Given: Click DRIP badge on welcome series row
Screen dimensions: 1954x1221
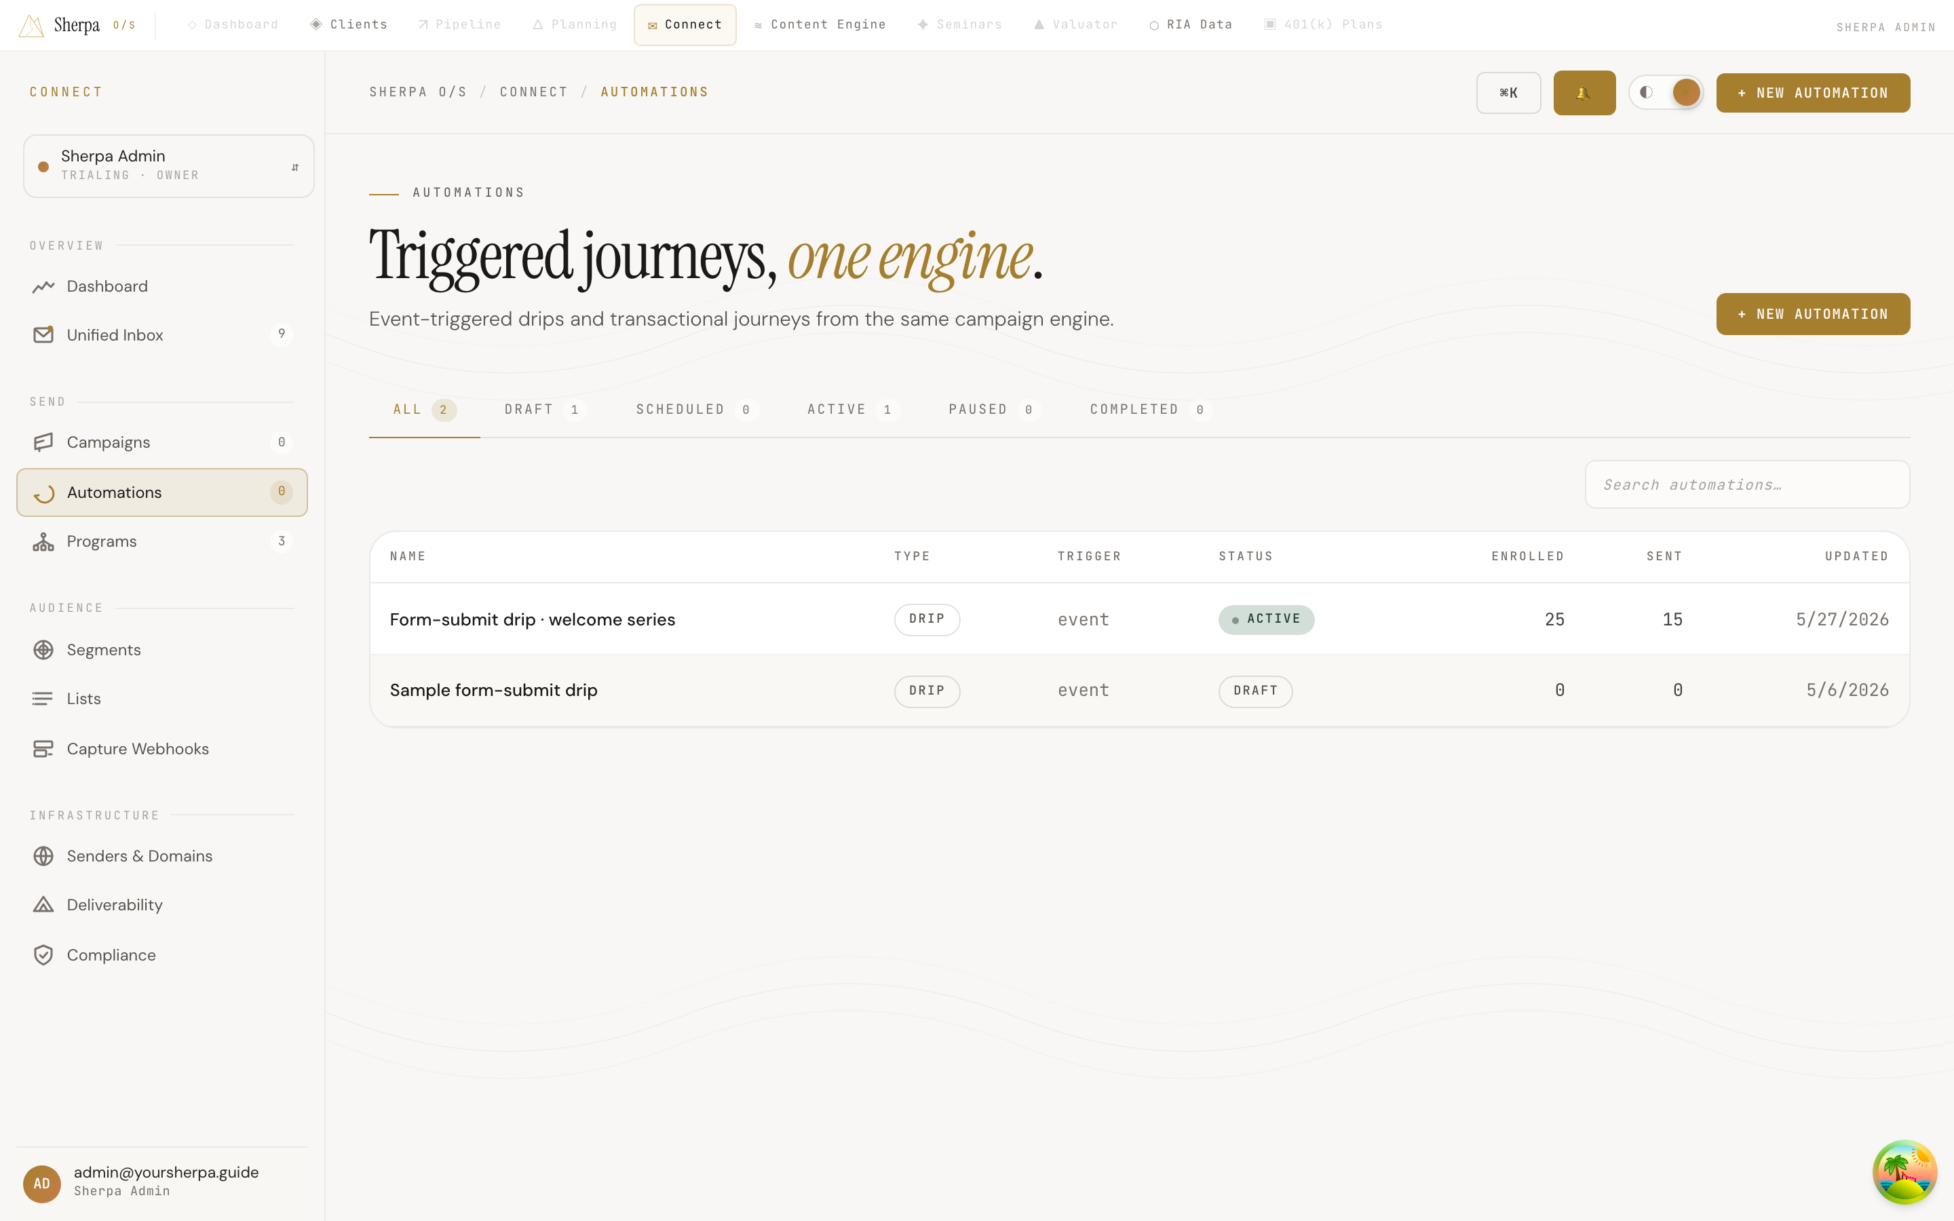Looking at the screenshot, I should coord(927,619).
